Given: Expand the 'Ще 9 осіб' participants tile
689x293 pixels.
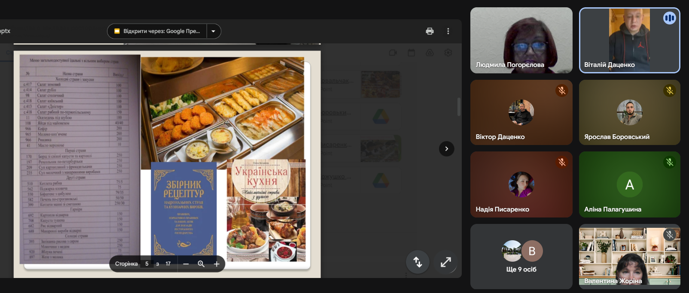Looking at the screenshot, I should click(521, 257).
